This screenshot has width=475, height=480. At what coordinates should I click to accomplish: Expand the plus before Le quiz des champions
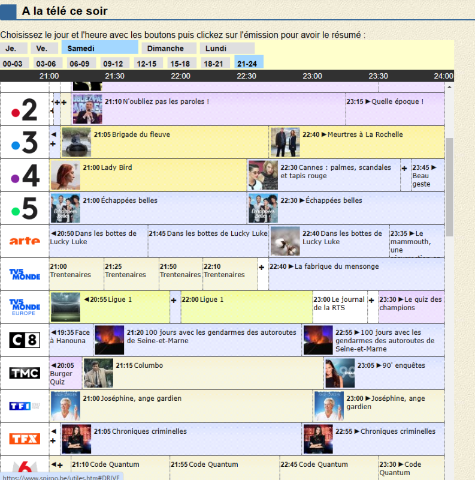(371, 300)
